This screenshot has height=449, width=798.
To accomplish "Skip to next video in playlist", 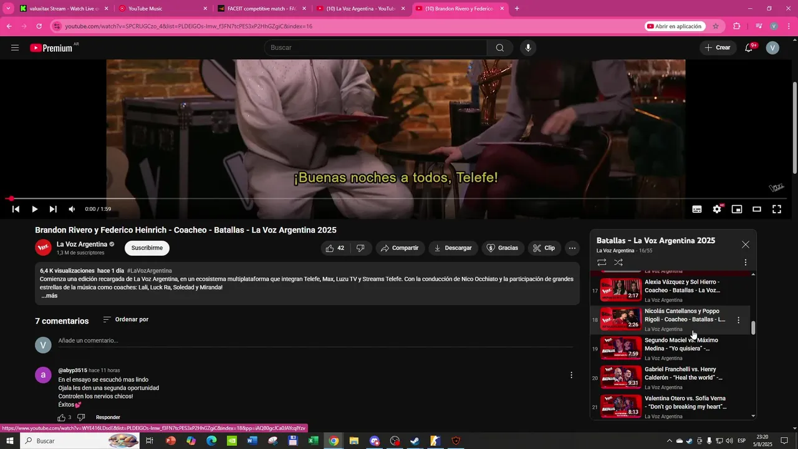I will 53,210.
